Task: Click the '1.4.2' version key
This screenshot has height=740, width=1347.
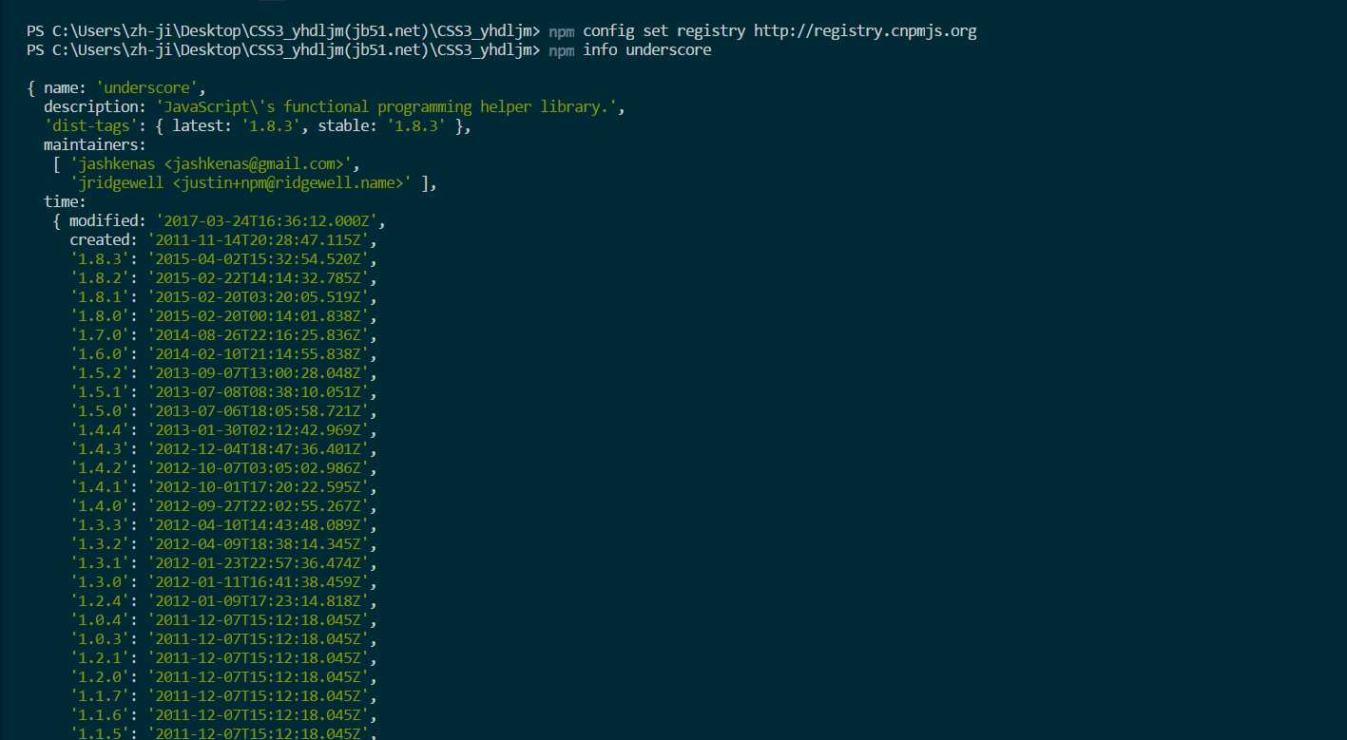Action: 100,468
